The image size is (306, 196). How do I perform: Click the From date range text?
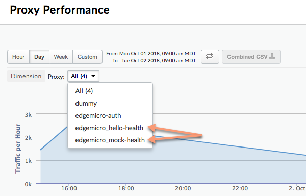tap(151, 53)
